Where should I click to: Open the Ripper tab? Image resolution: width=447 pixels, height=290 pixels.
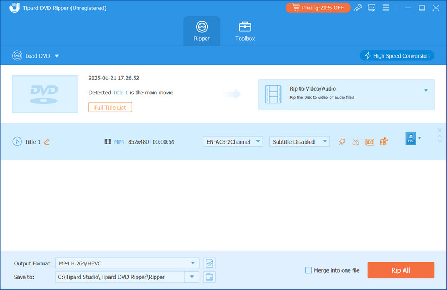click(202, 31)
